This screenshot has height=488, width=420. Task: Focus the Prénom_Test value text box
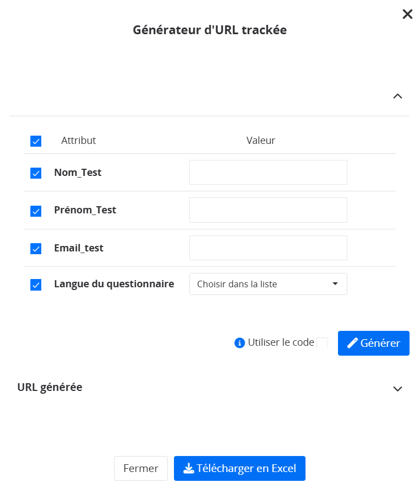point(268,210)
